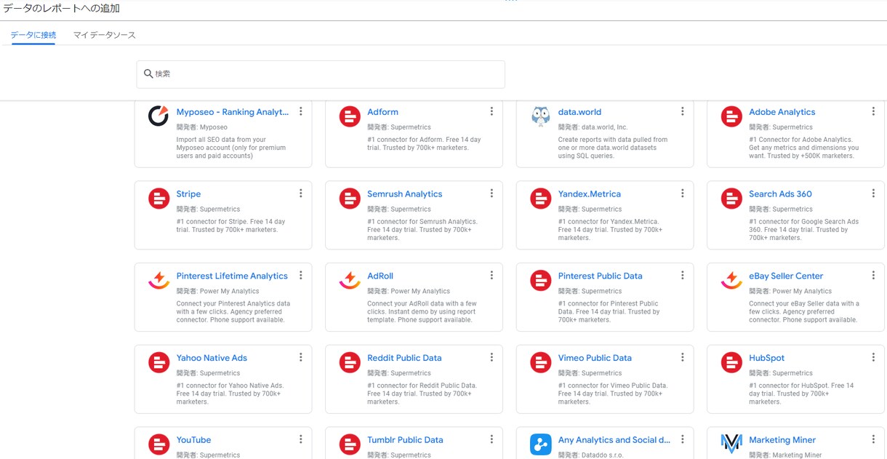Click the Pinterest Lifetime Analytics logo icon
887x459 pixels.
158,280
